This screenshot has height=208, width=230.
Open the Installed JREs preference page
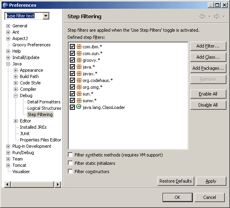tap(33, 127)
